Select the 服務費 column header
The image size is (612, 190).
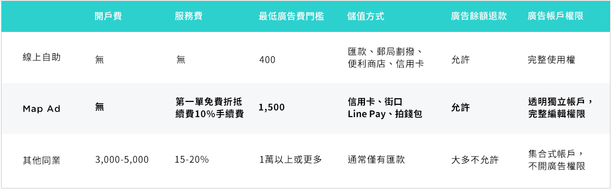tap(188, 16)
